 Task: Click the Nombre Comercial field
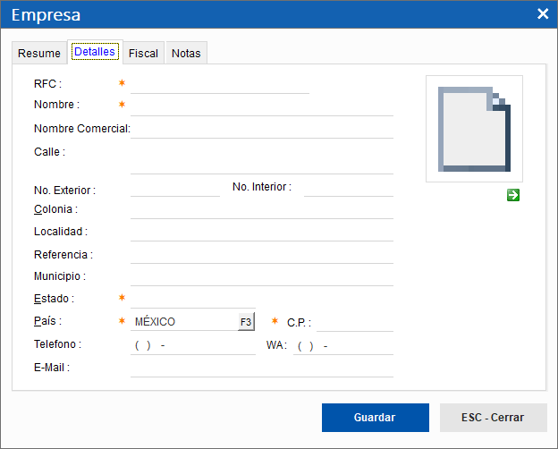(x=261, y=129)
